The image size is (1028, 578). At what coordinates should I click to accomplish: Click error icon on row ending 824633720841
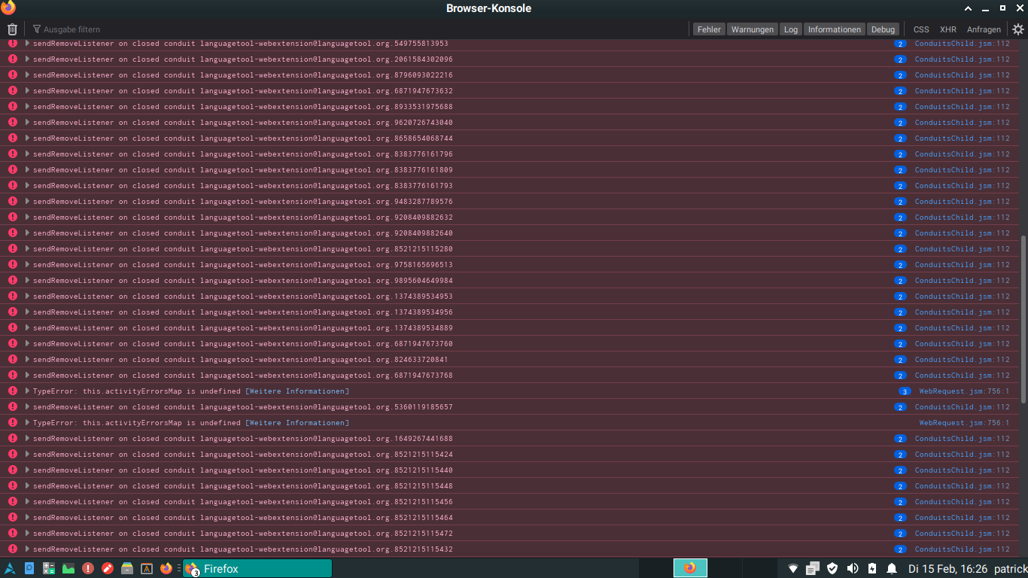12,360
